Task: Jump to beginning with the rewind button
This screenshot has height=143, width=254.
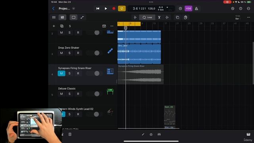Action: point(98,8)
